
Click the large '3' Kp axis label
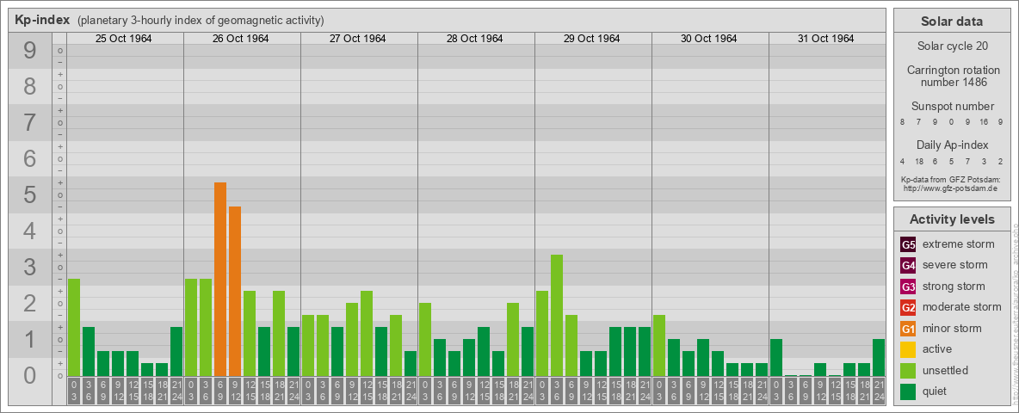pos(30,267)
